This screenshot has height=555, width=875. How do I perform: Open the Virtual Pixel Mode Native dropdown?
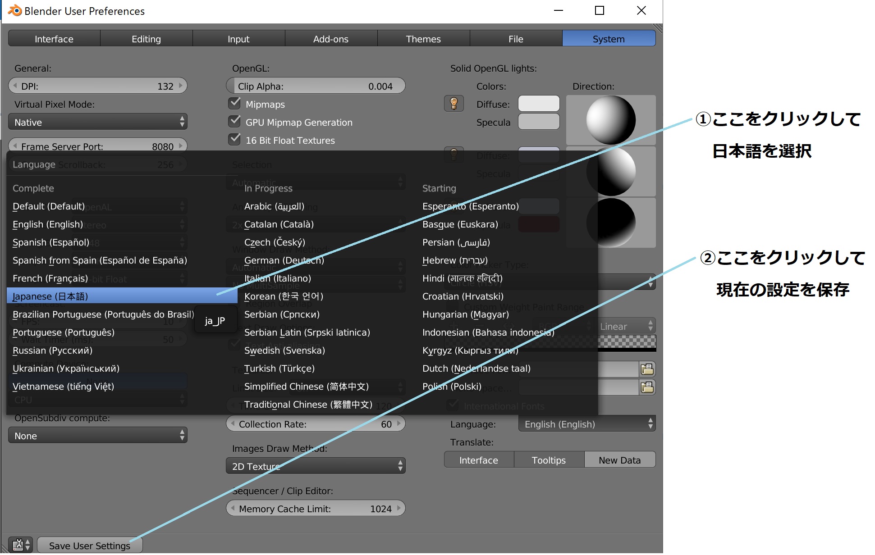pyautogui.click(x=97, y=122)
